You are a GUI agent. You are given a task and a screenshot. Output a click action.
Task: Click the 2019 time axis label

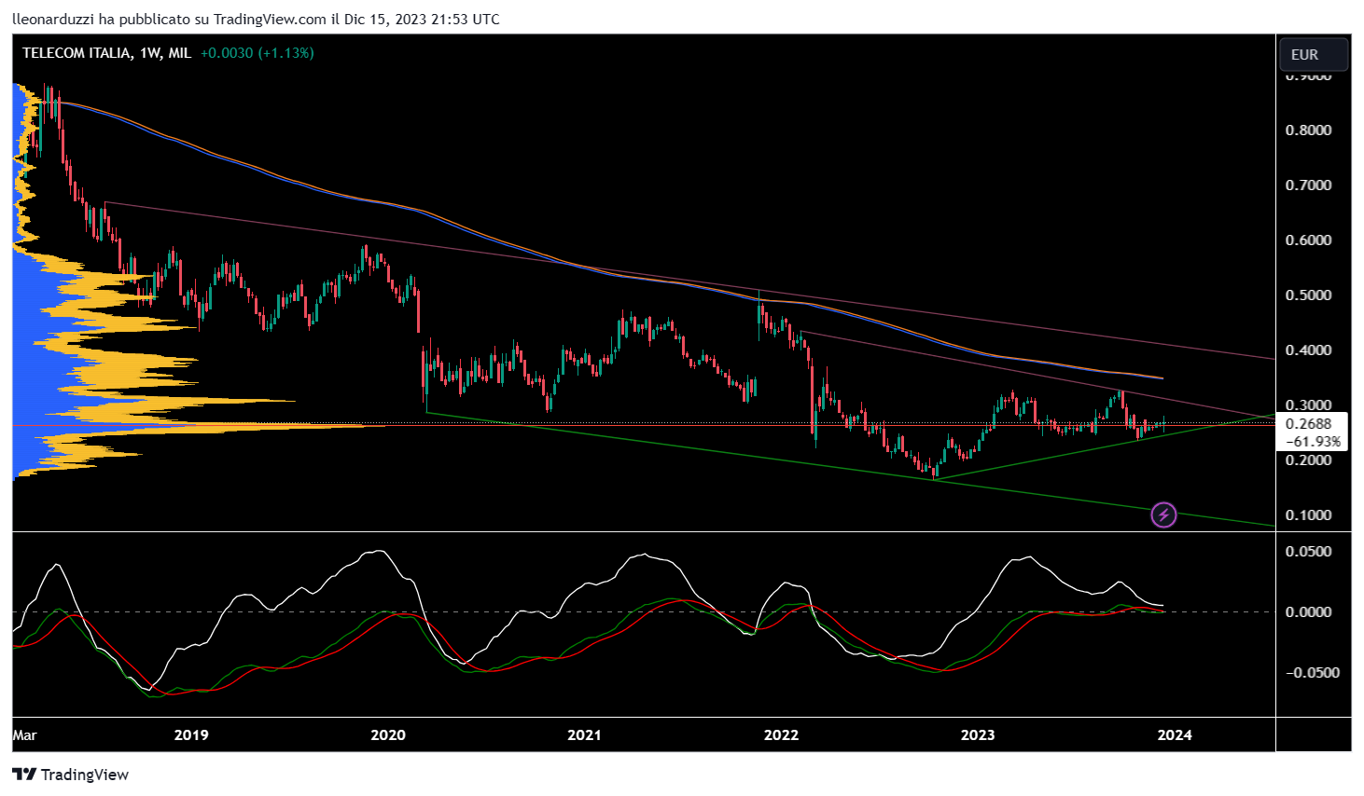[x=191, y=735]
